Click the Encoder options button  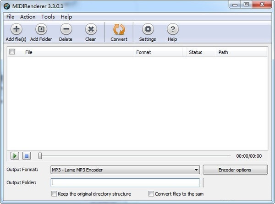coord(235,170)
